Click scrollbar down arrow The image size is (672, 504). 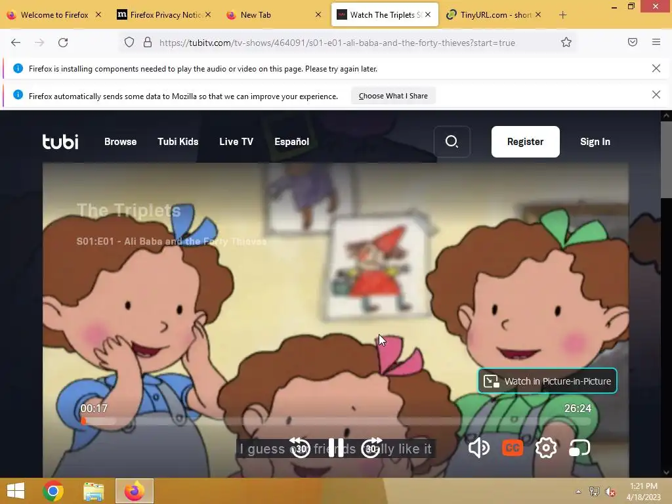point(666,472)
